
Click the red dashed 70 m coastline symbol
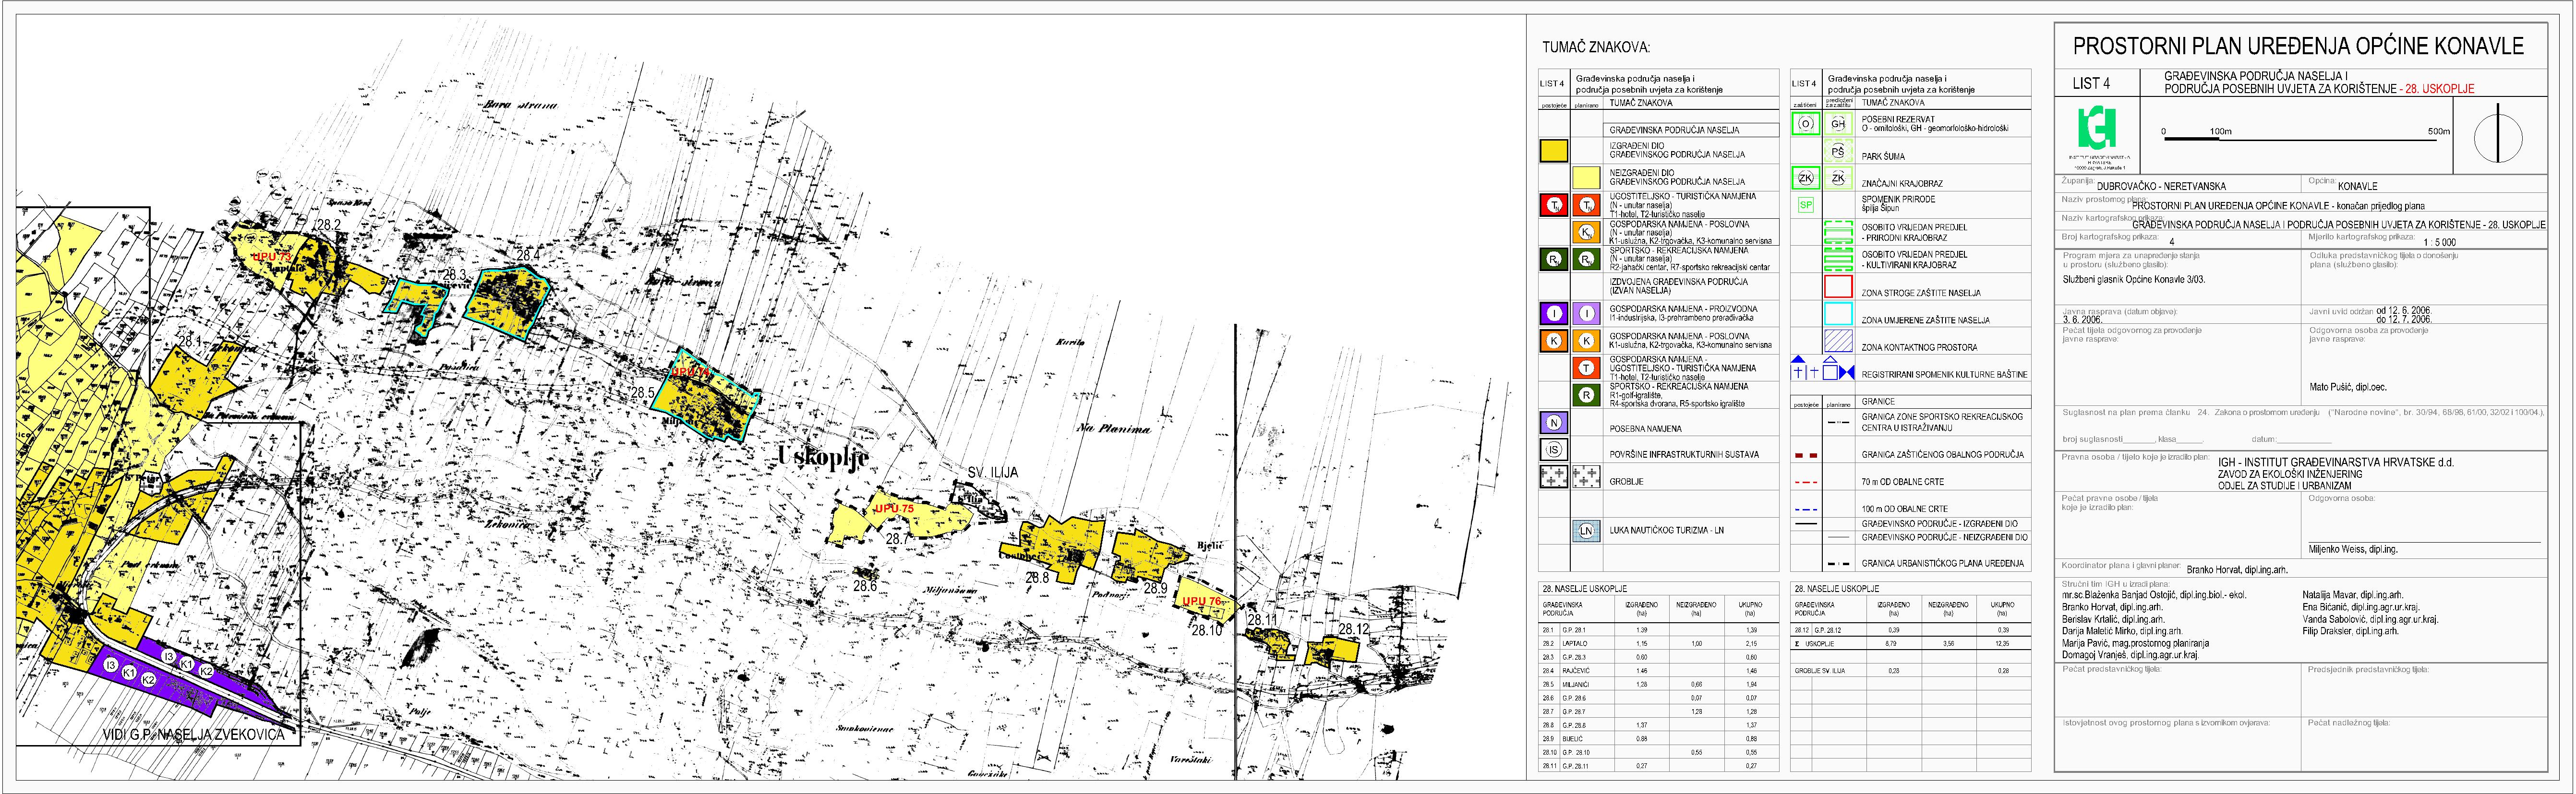1806,482
